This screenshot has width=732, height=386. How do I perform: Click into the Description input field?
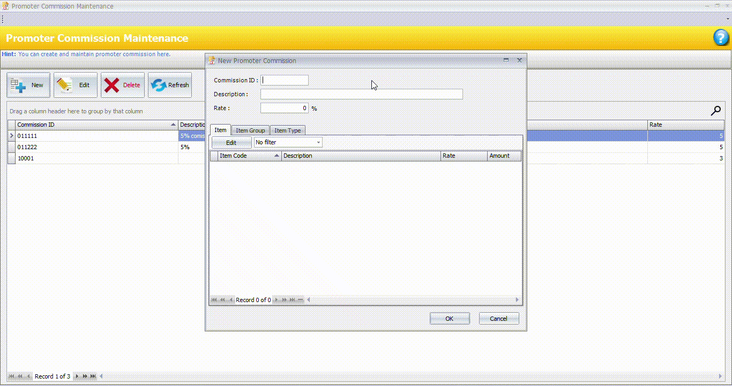point(361,94)
